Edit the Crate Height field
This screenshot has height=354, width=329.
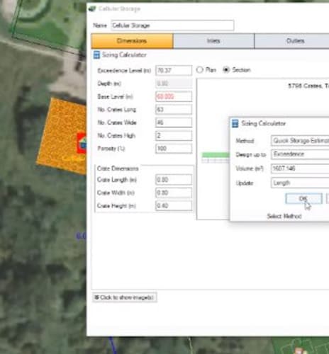coord(174,205)
